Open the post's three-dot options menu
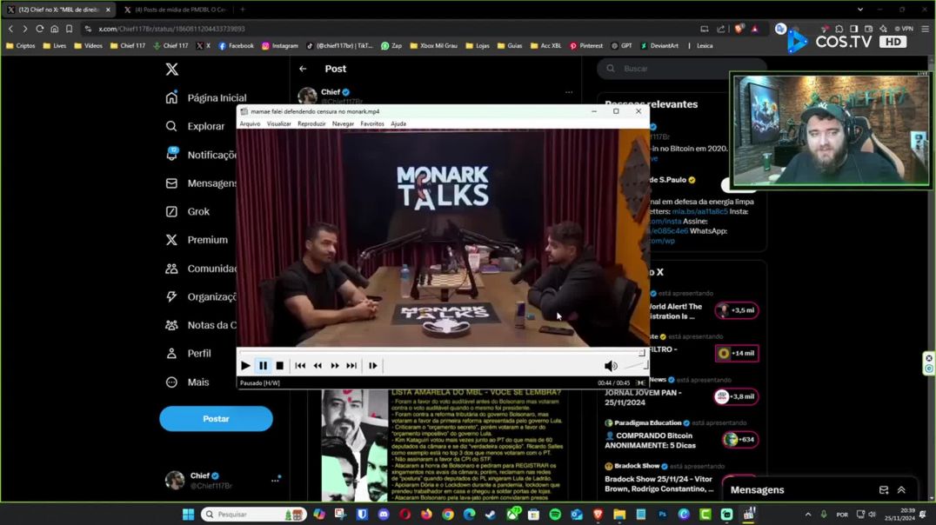This screenshot has height=525, width=936. (569, 92)
